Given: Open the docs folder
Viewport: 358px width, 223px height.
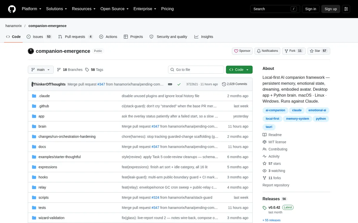Looking at the screenshot, I should click(x=42, y=147).
